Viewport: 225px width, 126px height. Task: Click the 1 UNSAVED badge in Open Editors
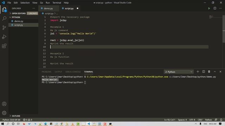32,13
